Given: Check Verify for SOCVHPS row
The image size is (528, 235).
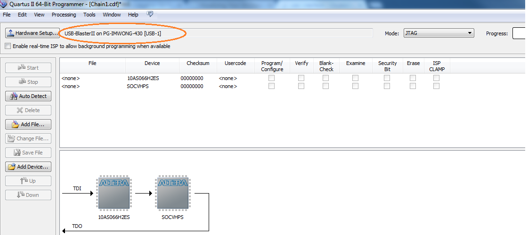Looking at the screenshot, I should [x=301, y=86].
